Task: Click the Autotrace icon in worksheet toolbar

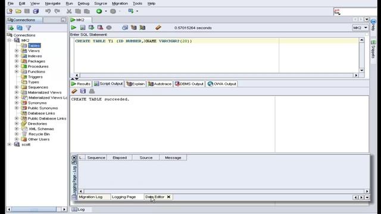Action: click(142, 28)
